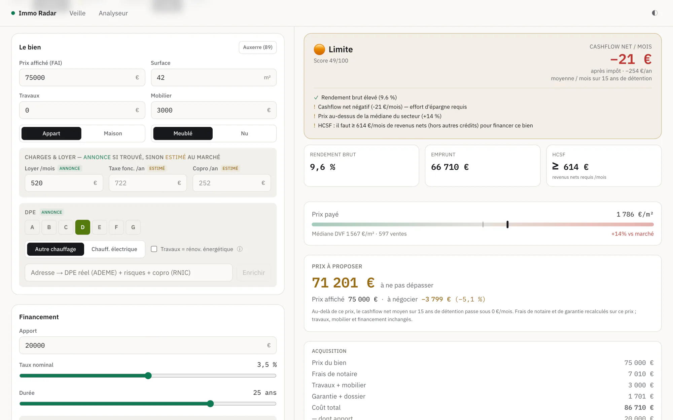Switch to the Analyseur tab
Image resolution: width=673 pixels, height=420 pixels.
(113, 13)
